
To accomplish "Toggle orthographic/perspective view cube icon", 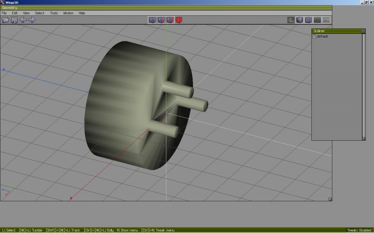I will (309, 20).
